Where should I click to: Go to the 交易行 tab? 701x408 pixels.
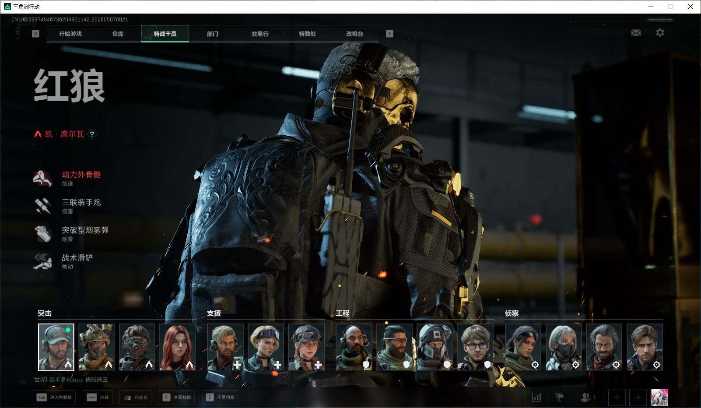[x=260, y=34]
